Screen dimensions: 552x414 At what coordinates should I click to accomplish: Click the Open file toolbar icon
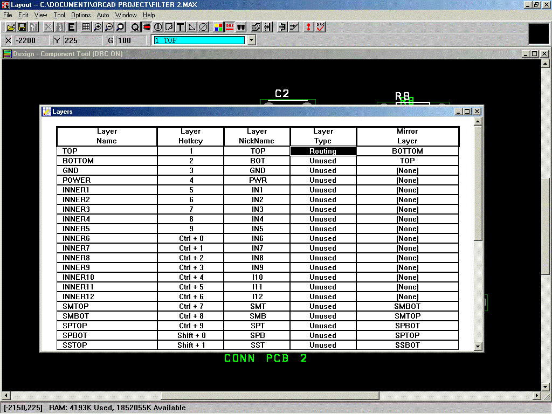pyautogui.click(x=11, y=27)
